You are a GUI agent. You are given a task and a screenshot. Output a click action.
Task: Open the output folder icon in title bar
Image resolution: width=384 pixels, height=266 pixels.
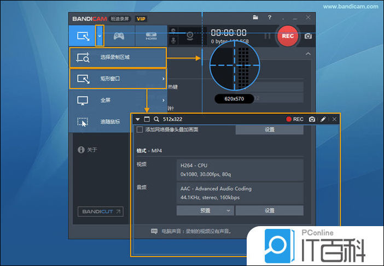[x=255, y=17]
